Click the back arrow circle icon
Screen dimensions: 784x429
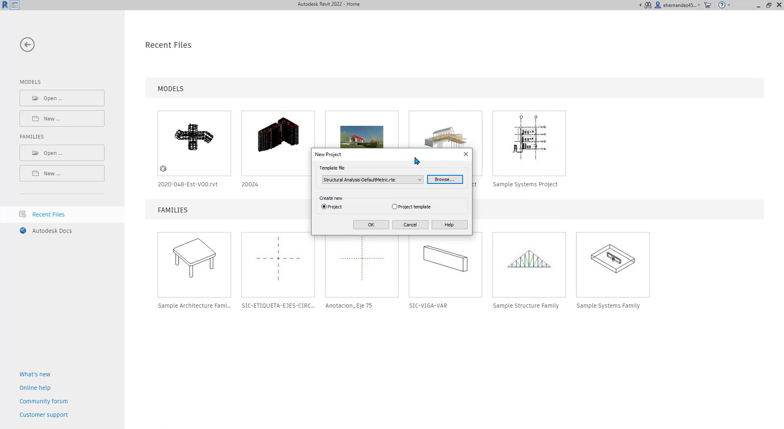tap(27, 45)
